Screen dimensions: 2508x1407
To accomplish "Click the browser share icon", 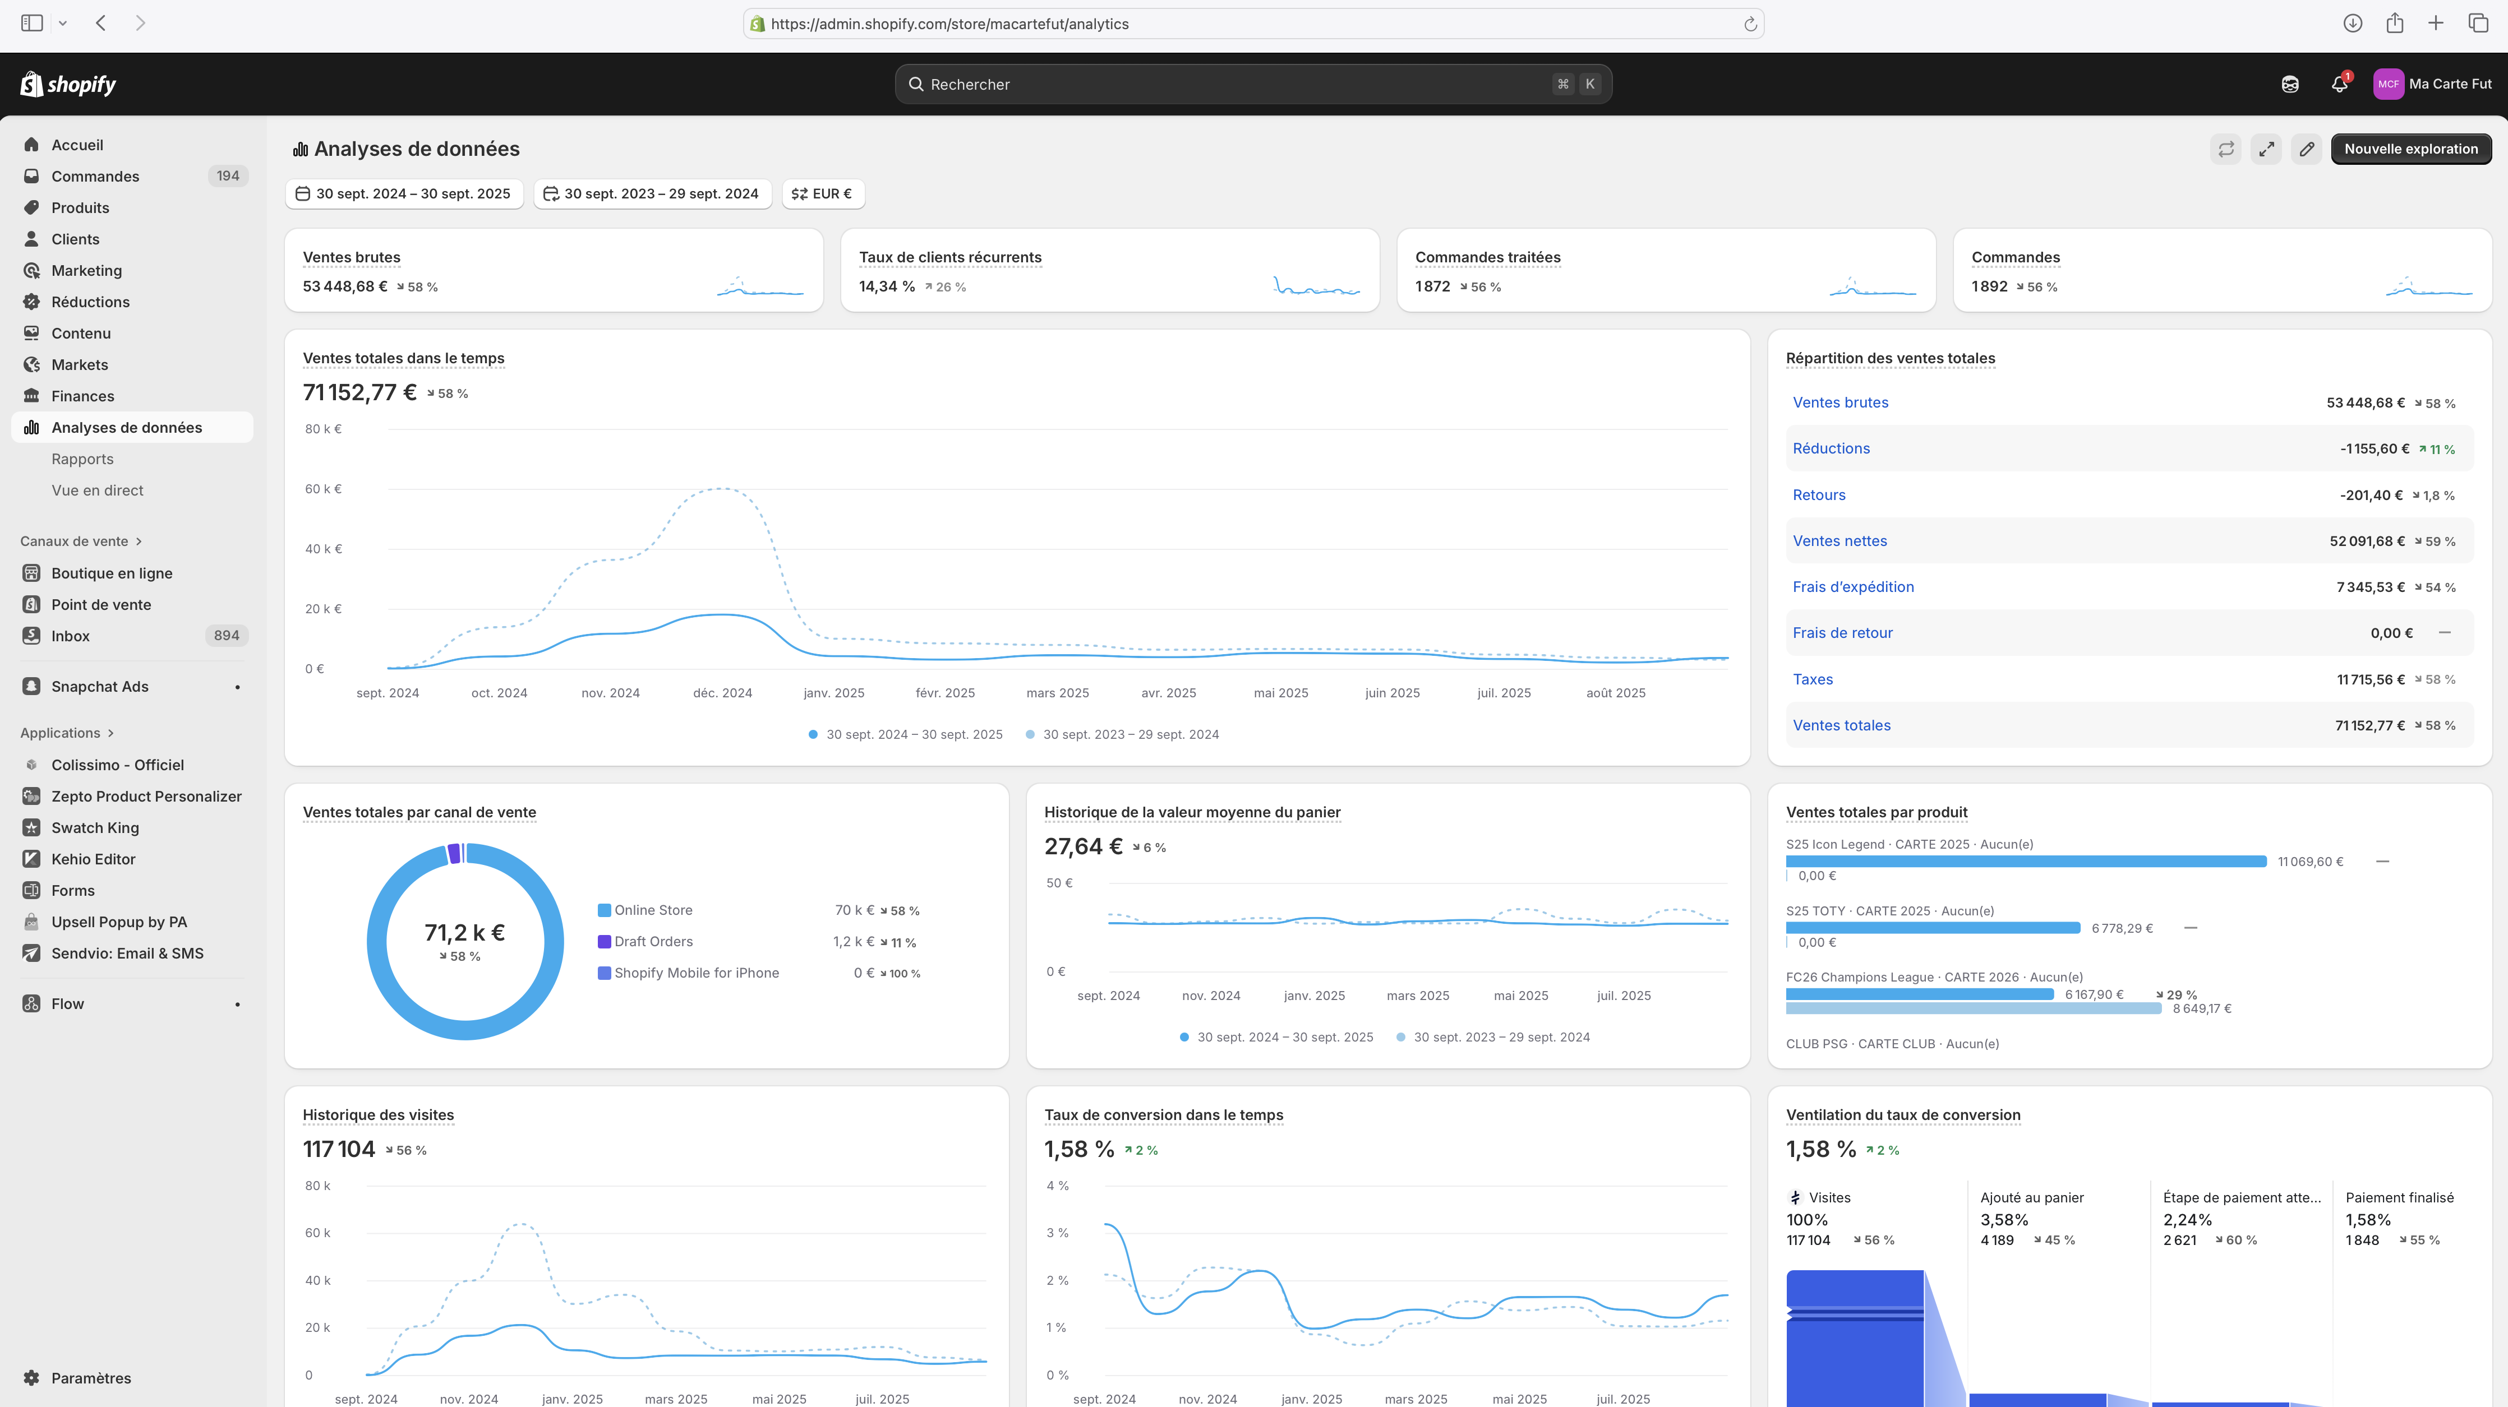I will [x=2394, y=24].
